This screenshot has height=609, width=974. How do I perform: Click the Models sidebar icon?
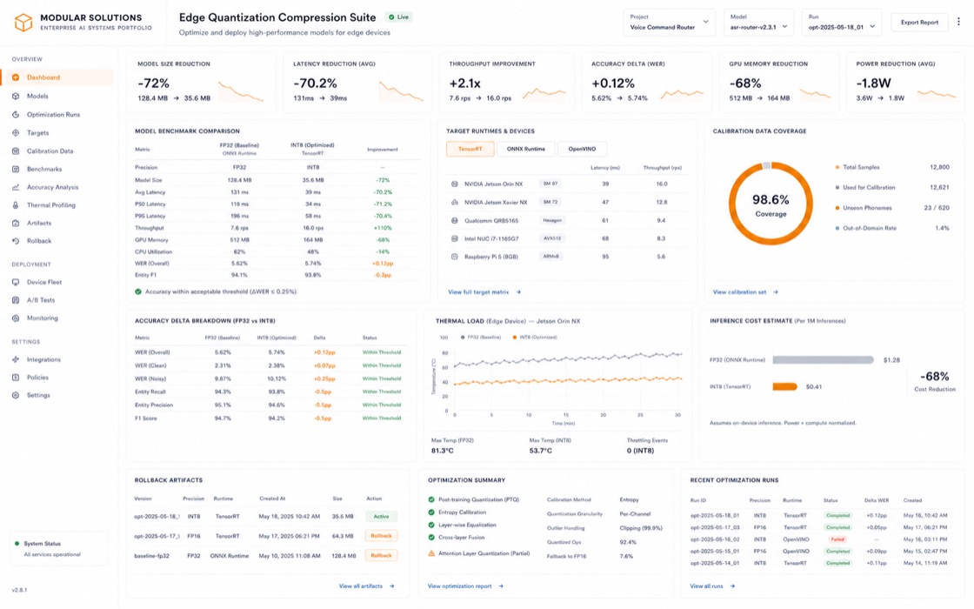16,97
